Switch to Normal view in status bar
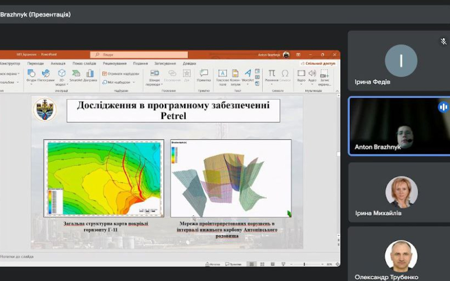This screenshot has width=450, height=281. point(251,264)
